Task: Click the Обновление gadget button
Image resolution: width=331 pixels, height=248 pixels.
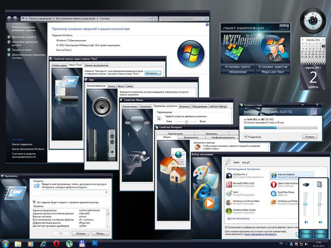Action: tap(237, 72)
